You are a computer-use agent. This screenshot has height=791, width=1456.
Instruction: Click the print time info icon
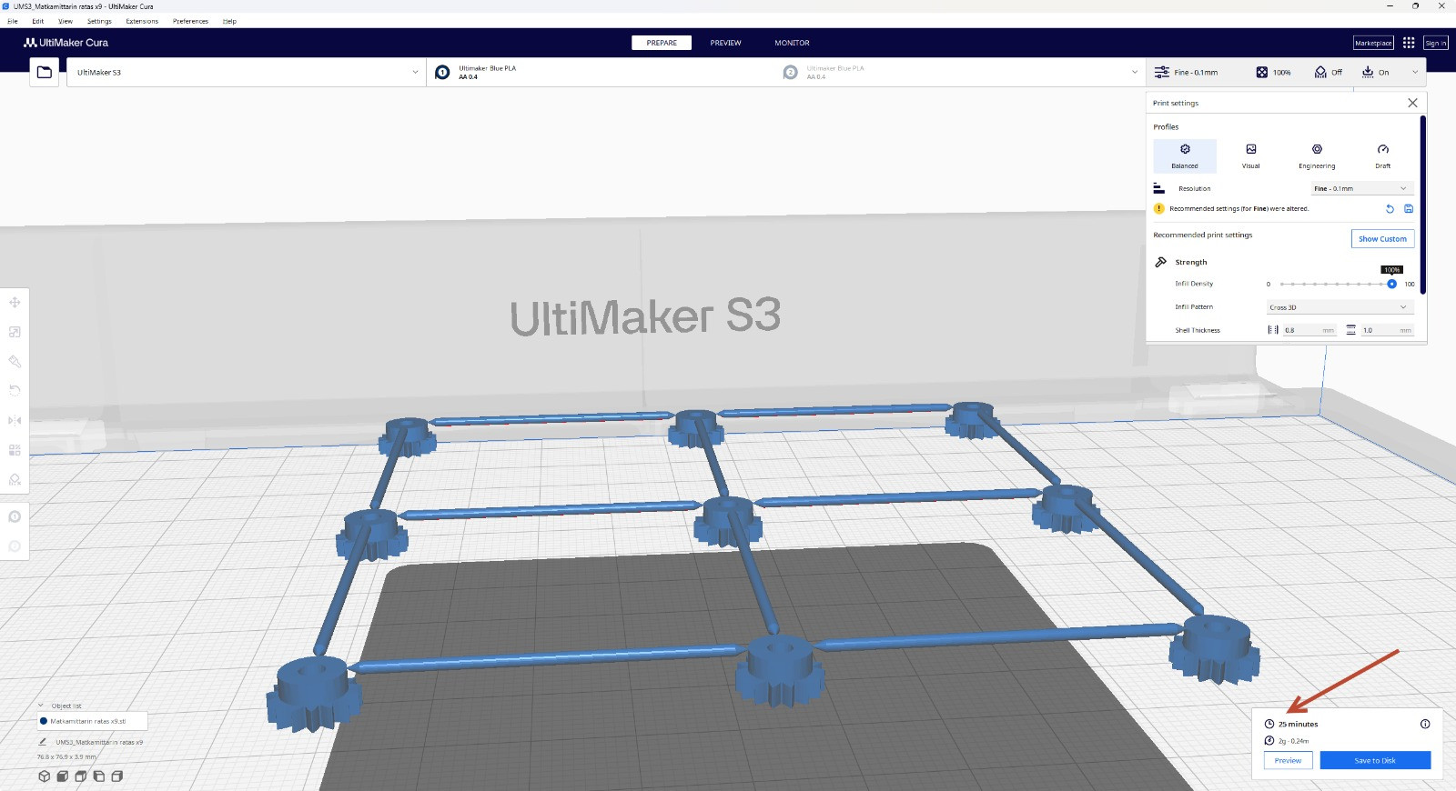click(1425, 724)
